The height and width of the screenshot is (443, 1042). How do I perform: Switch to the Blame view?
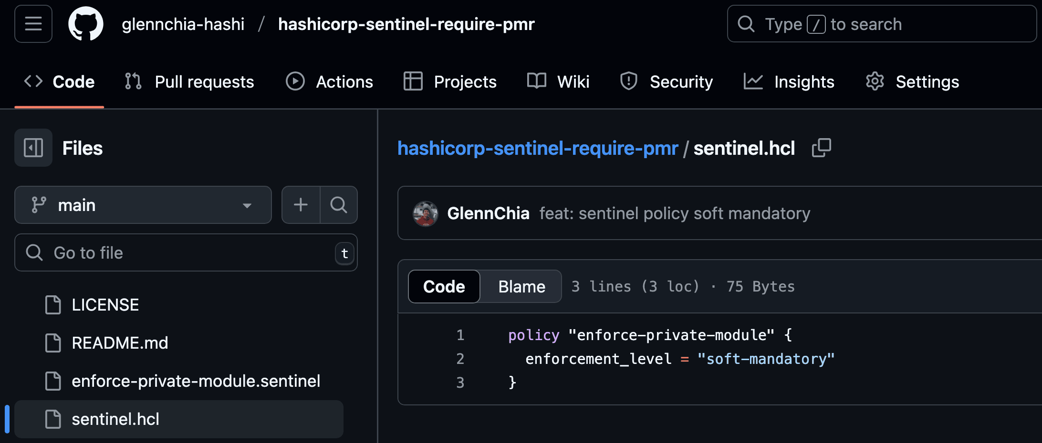point(521,286)
